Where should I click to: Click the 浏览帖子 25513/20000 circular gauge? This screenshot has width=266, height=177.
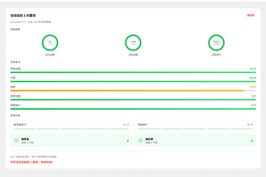tap(216, 43)
